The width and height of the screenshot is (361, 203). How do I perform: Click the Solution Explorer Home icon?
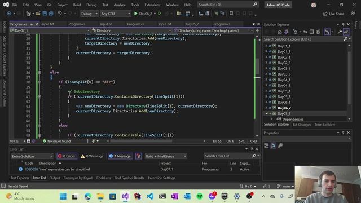click(280, 32)
